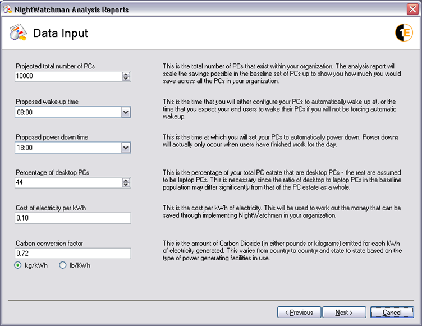Click the 1E logo in the header
422x326 pixels.
click(403, 34)
